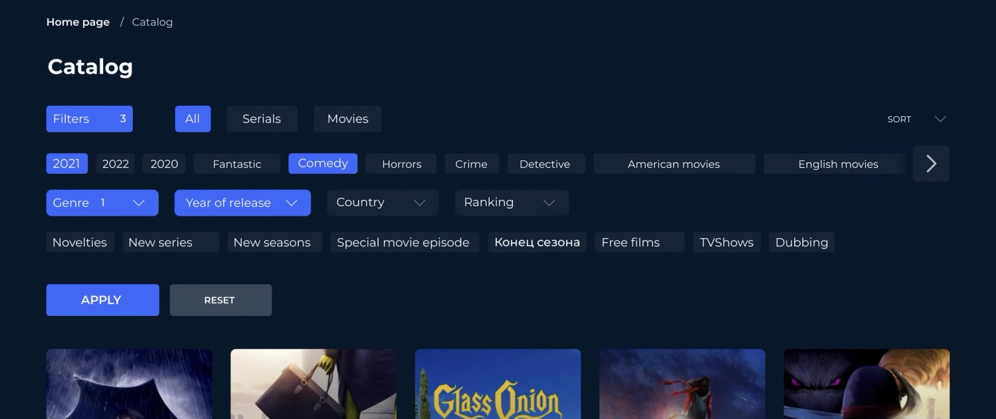Expand the Year of release dropdown
Screen dimensions: 996x419
click(x=243, y=203)
